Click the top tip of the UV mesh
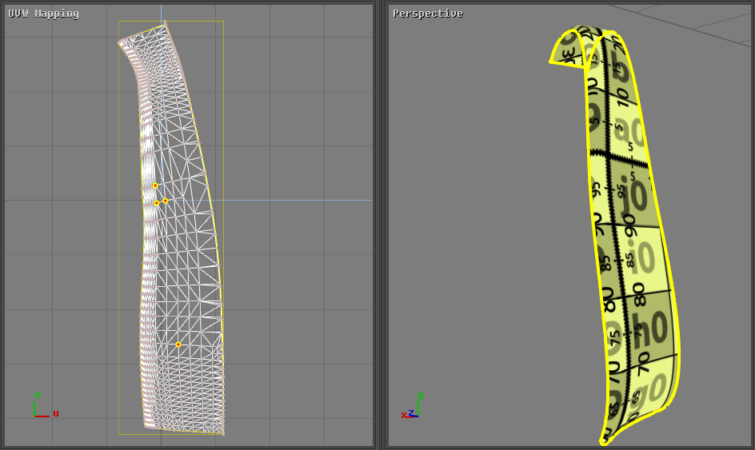This screenshot has width=755, height=450. coord(165,25)
